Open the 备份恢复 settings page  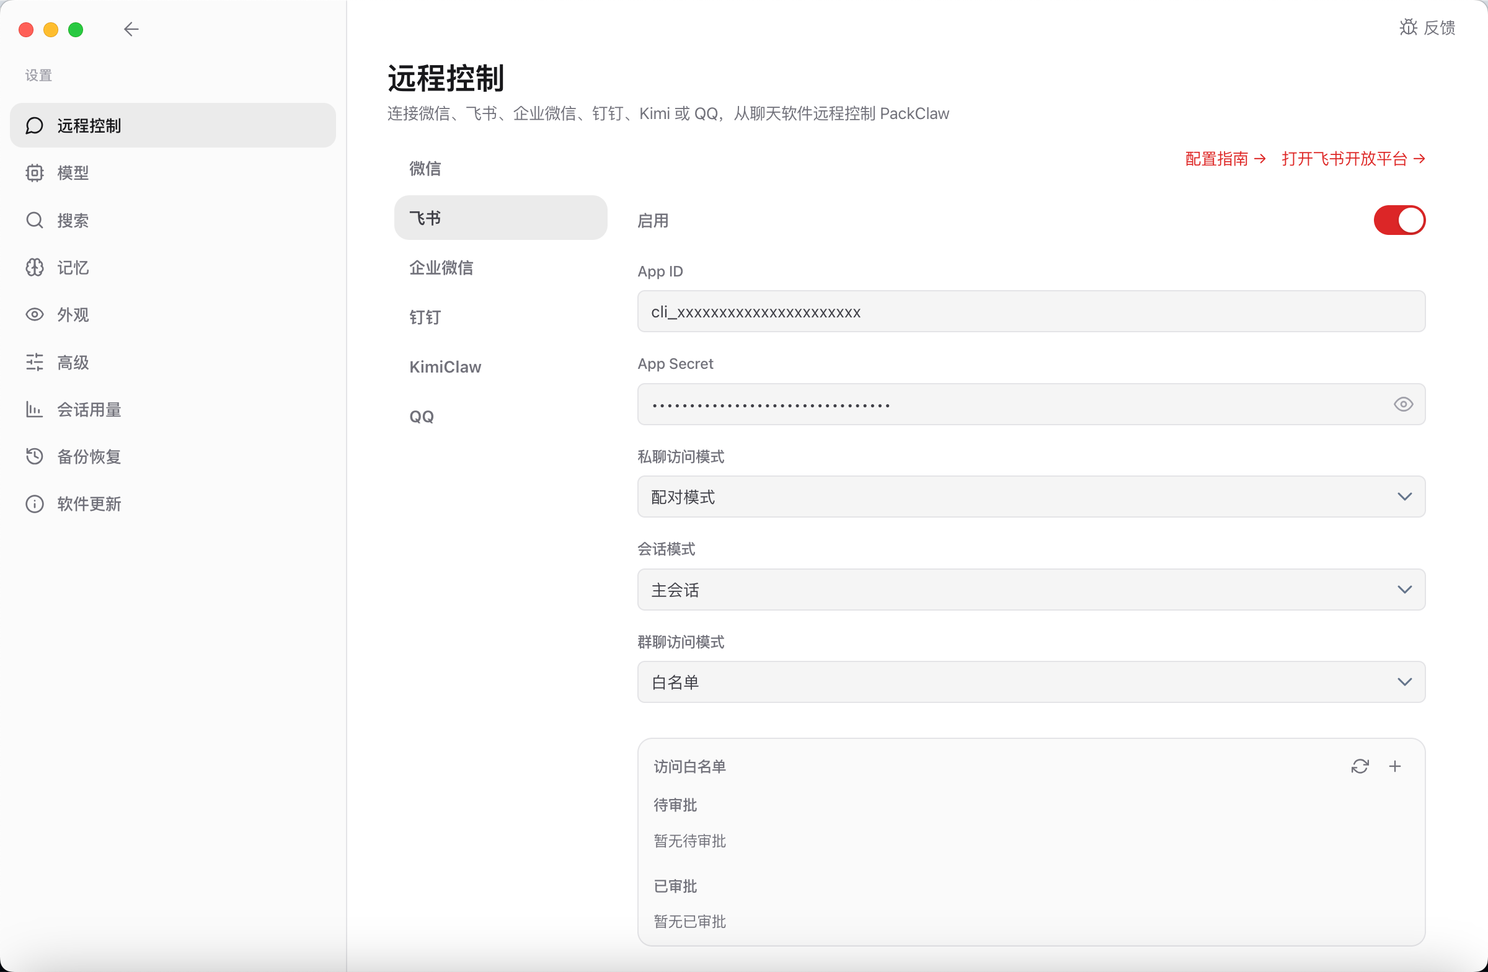click(172, 456)
